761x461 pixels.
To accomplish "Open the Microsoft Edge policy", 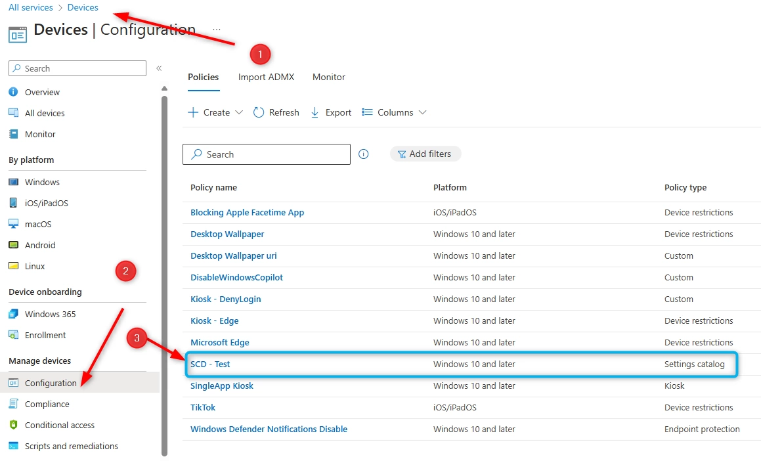I will [x=219, y=342].
